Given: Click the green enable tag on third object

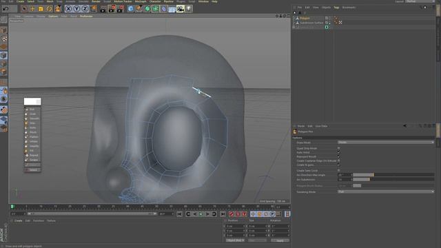Looking at the screenshot, I should tap(327, 28).
